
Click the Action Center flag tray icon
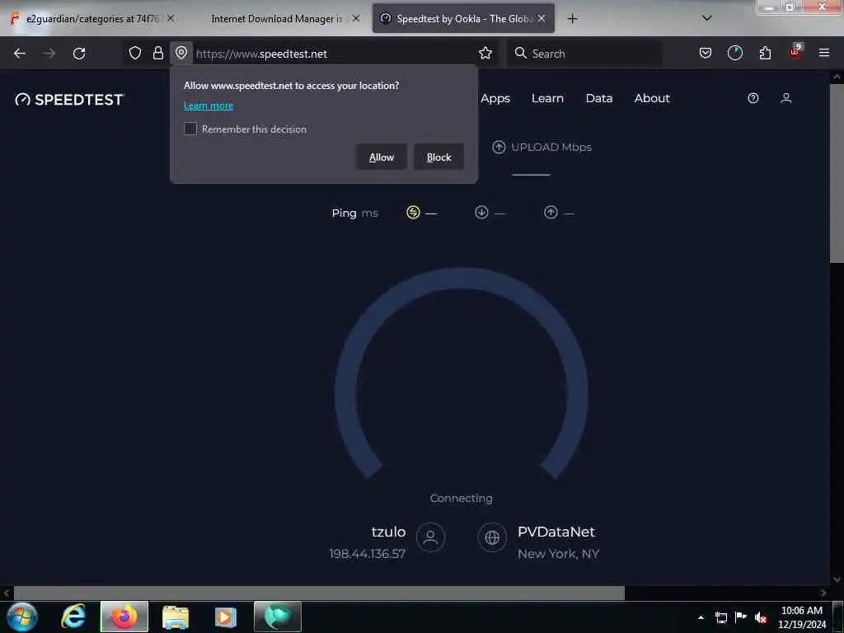(741, 617)
